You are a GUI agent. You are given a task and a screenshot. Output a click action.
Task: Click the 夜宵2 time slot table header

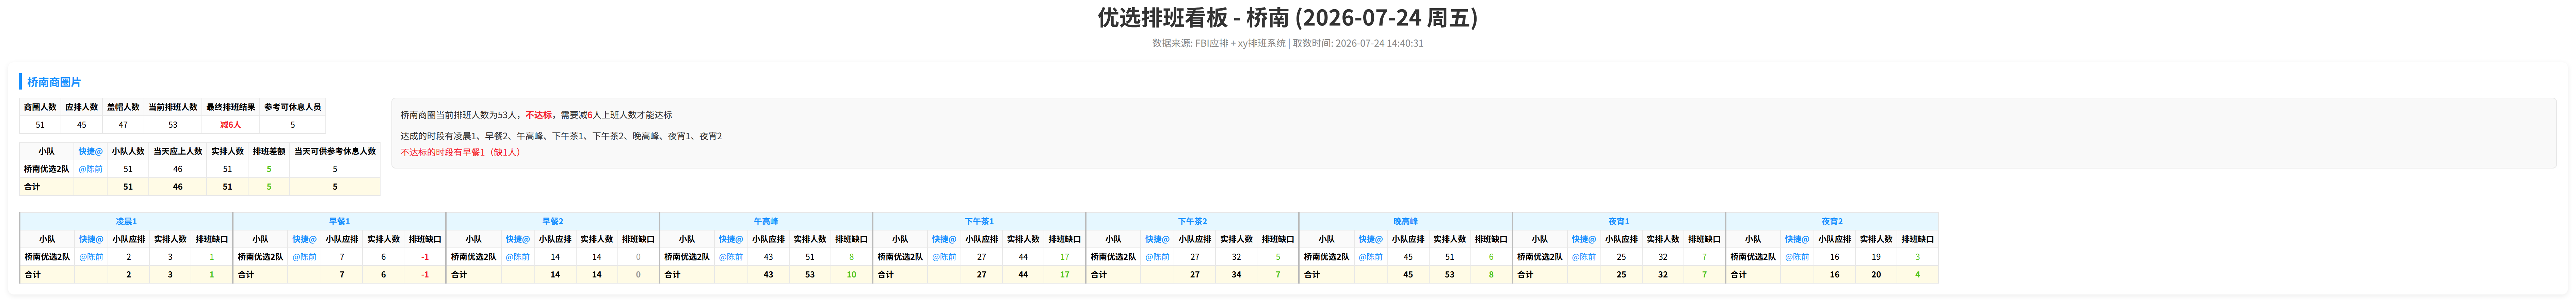[x=1832, y=221]
